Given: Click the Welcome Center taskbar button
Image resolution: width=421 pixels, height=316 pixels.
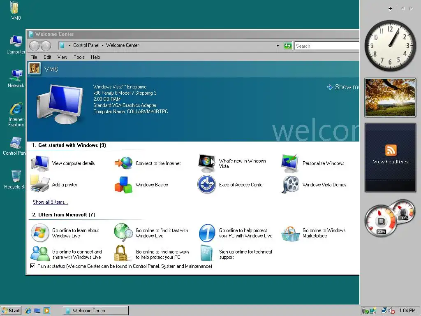Looking at the screenshot, I should (95, 311).
